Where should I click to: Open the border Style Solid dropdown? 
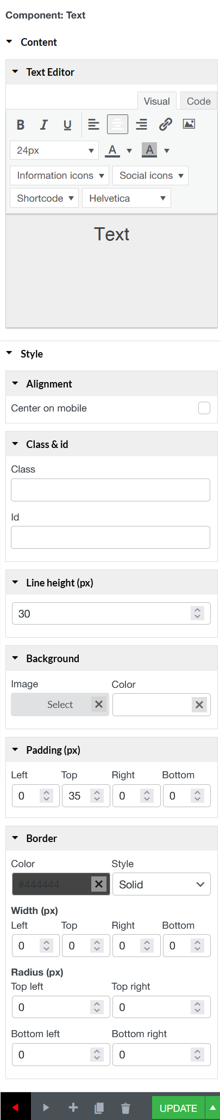point(161,884)
